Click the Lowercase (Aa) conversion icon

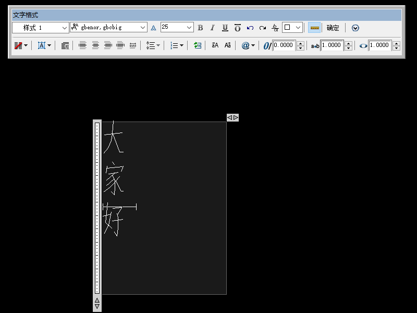click(x=227, y=45)
